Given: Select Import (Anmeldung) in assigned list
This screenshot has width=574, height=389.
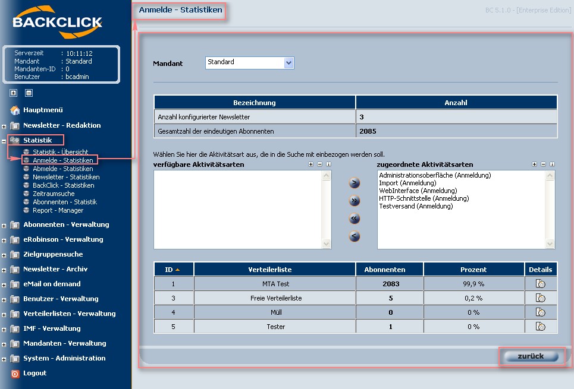Looking at the screenshot, I should [x=407, y=183].
